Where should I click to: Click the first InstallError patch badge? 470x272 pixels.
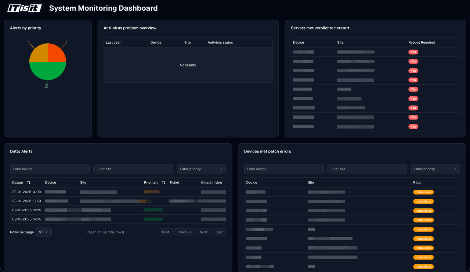tap(423, 192)
